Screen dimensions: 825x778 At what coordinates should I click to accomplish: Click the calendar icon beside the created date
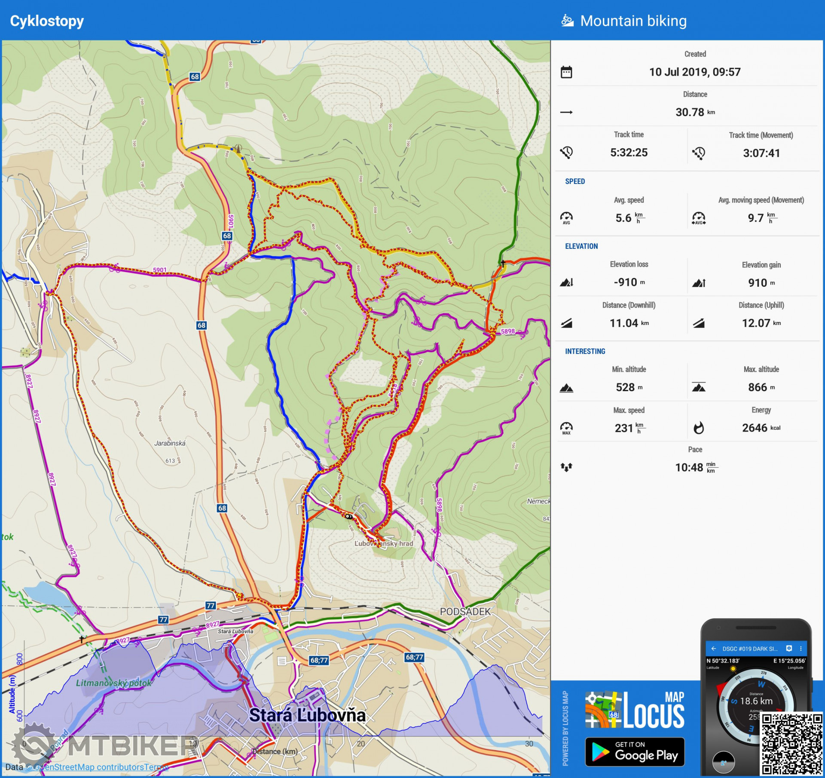point(566,72)
